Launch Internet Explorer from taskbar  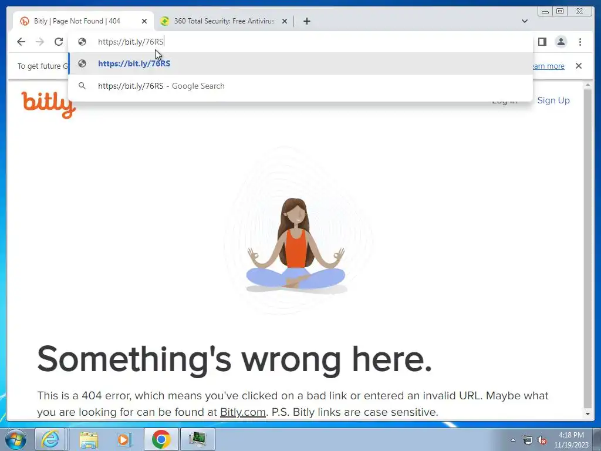point(50,439)
